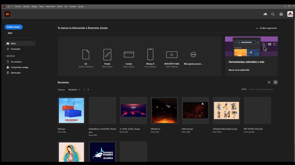Click the Buscar en la aplicación link
This screenshot has width=295, height=165.
239,70
